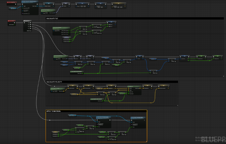Click the resize handle of Calculate Velocity comment
Viewport: 226px width, 144px height.
177,105
